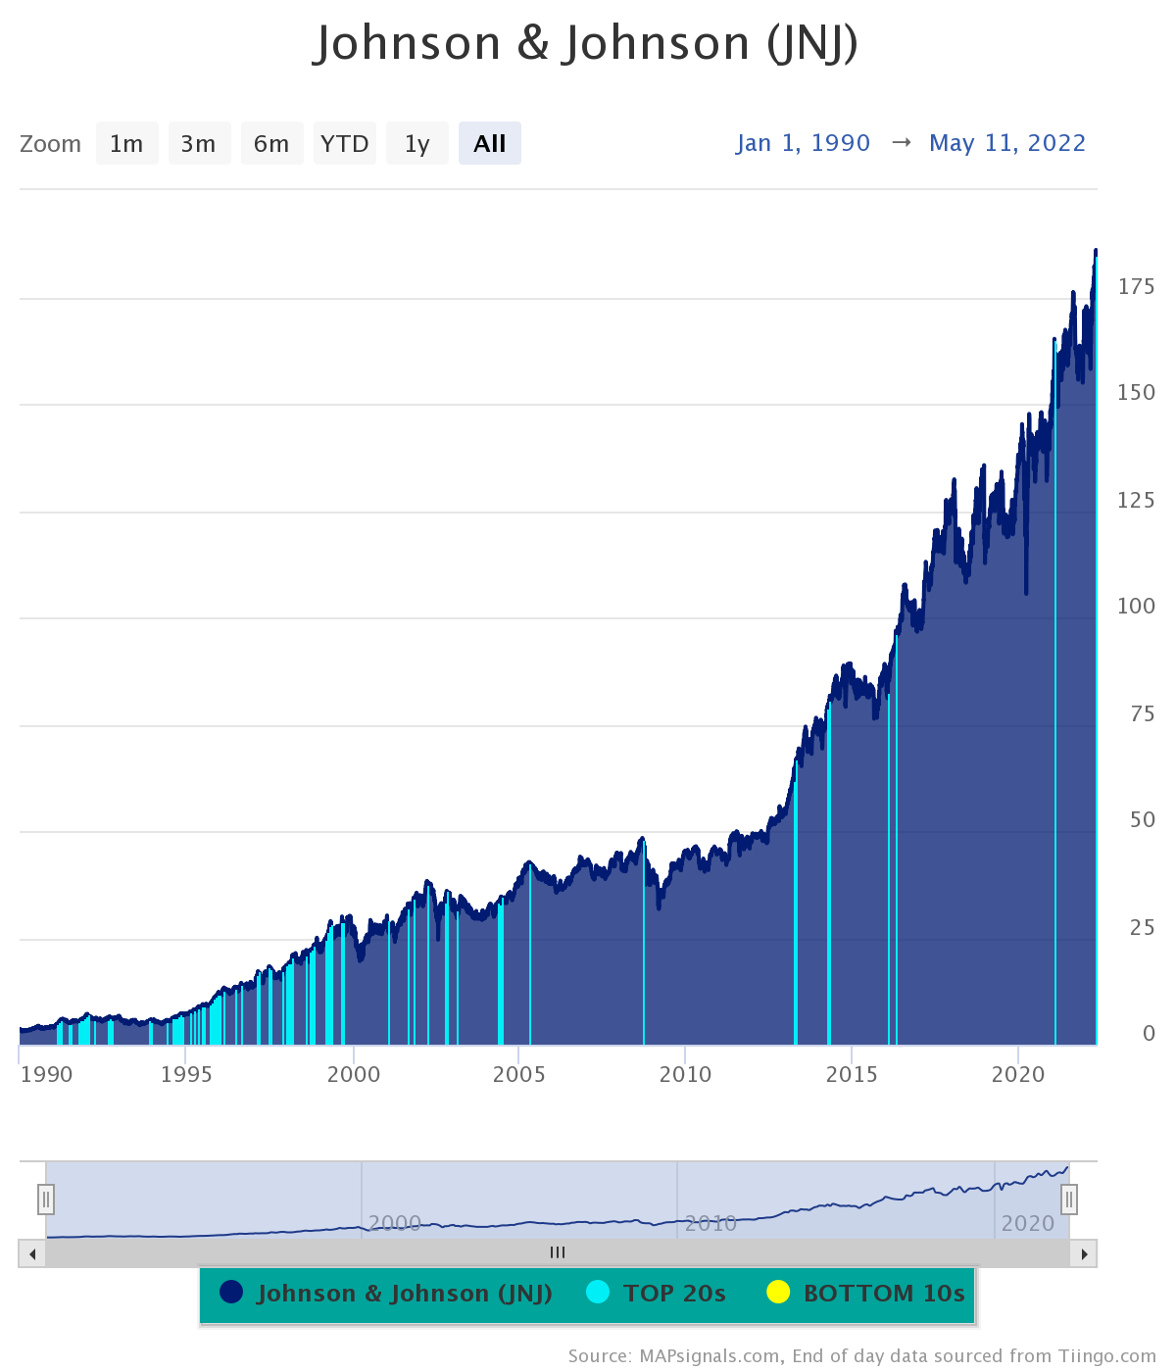Click the dark blue JNJ legend dot
Viewport: 1176px width, 1372px height.
point(231,1292)
